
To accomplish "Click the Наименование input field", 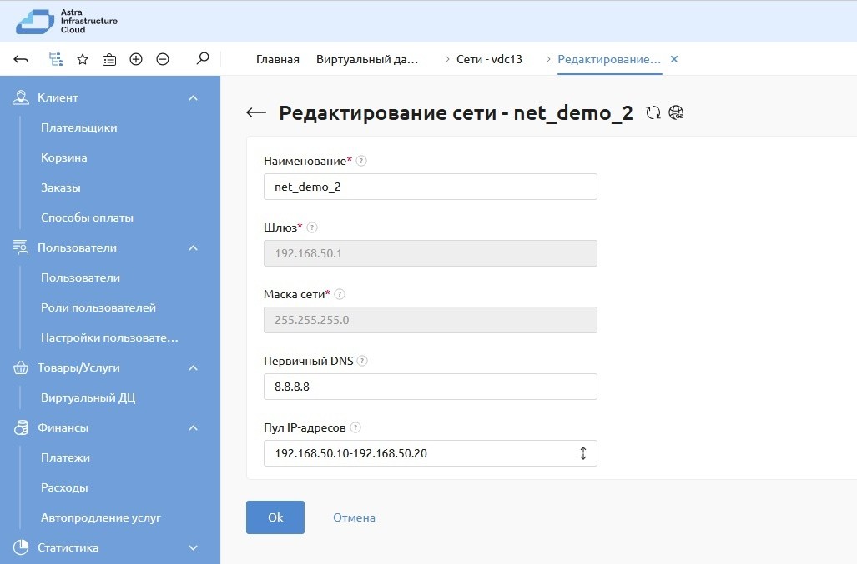I will tap(430, 187).
